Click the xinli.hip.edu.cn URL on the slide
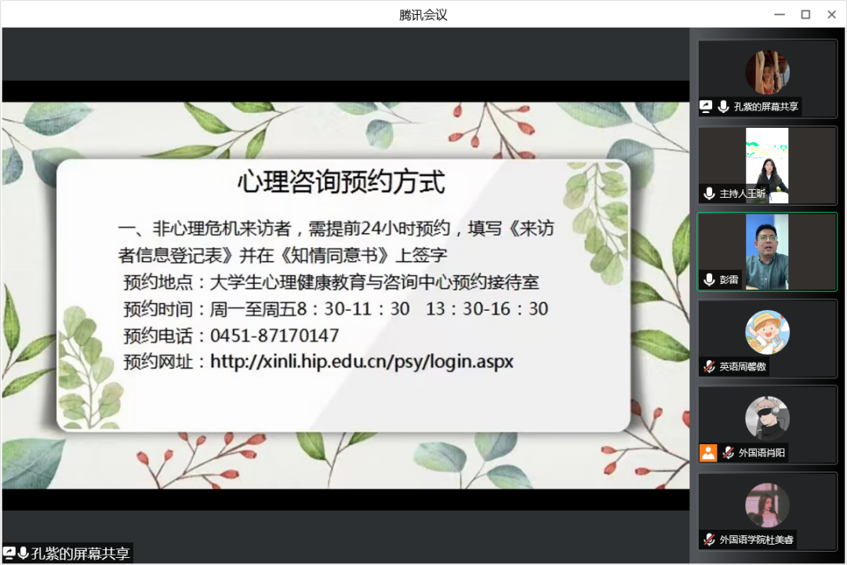 coord(362,362)
